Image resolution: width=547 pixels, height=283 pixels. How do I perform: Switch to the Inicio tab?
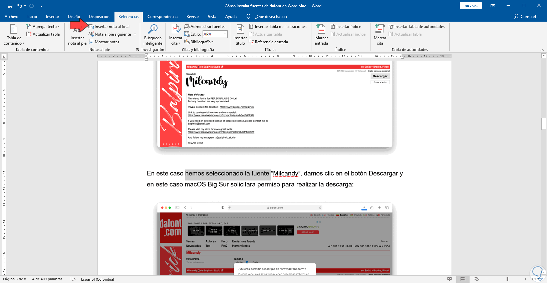[x=32, y=17]
